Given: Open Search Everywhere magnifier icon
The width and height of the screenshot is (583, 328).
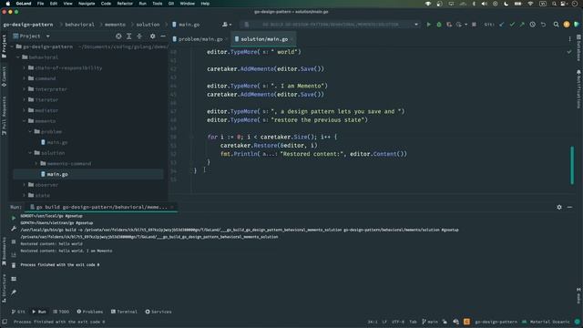Looking at the screenshot, I should [x=556, y=25].
